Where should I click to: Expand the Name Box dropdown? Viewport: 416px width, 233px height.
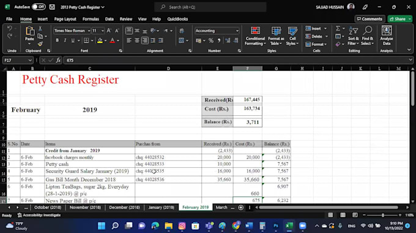pos(30,60)
